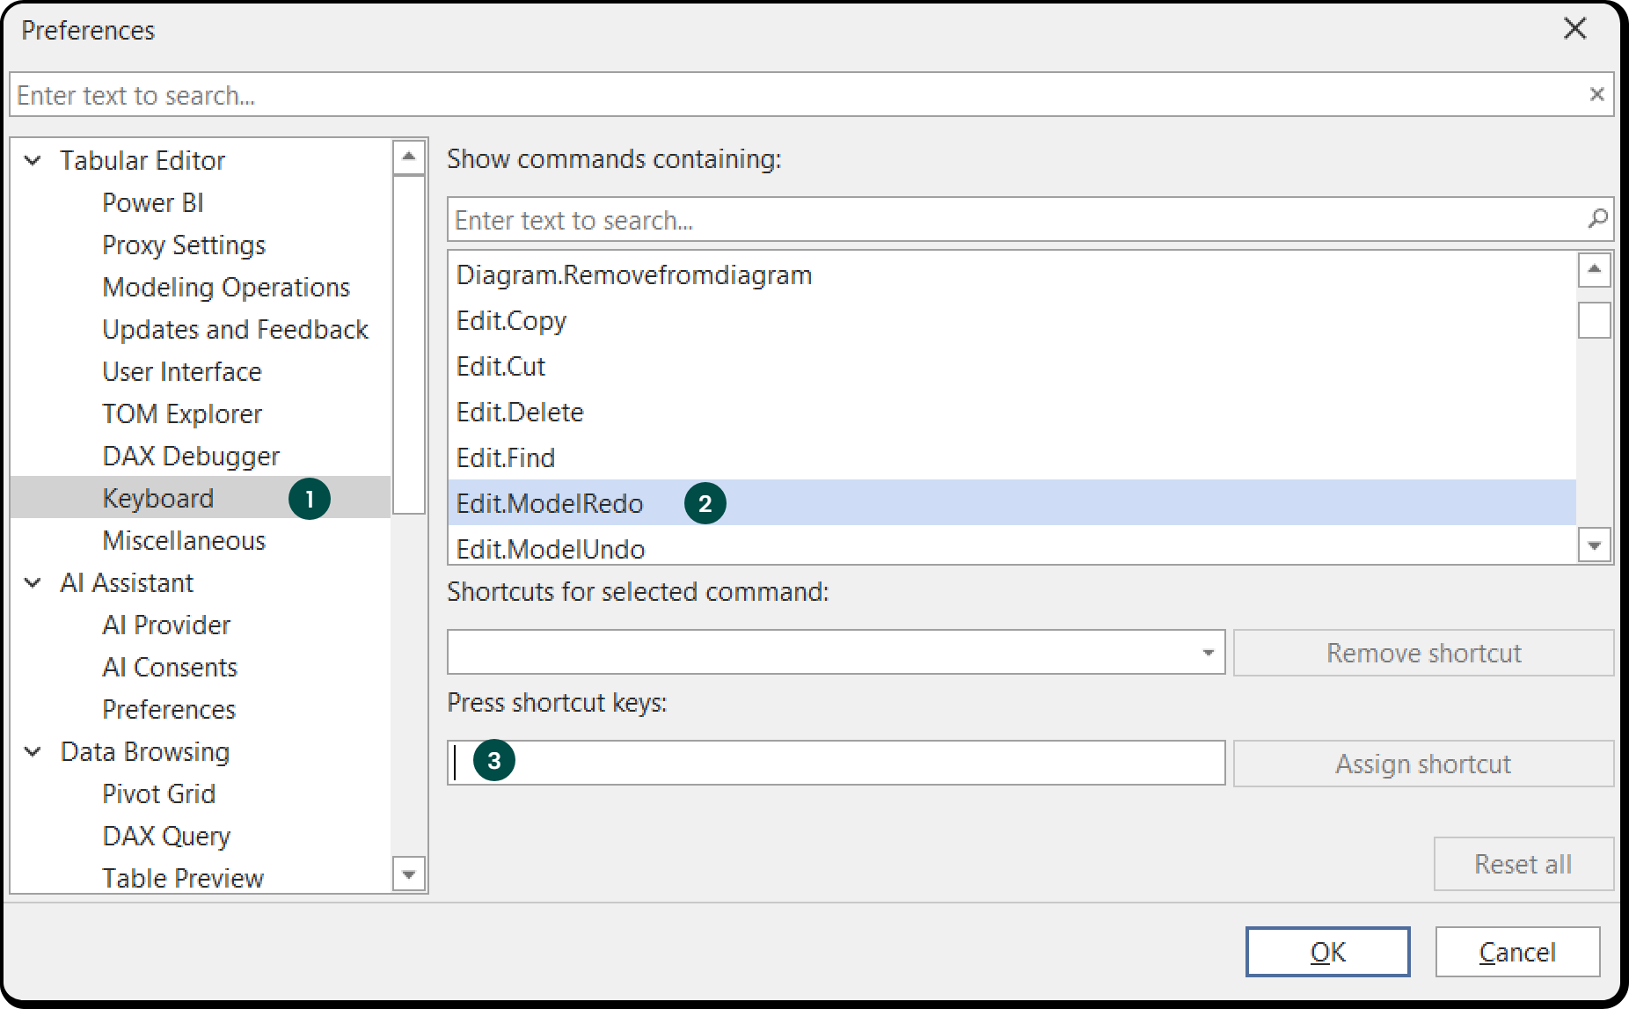Open DAX Debugger settings
Viewport: 1629px width, 1009px height.
point(191,456)
